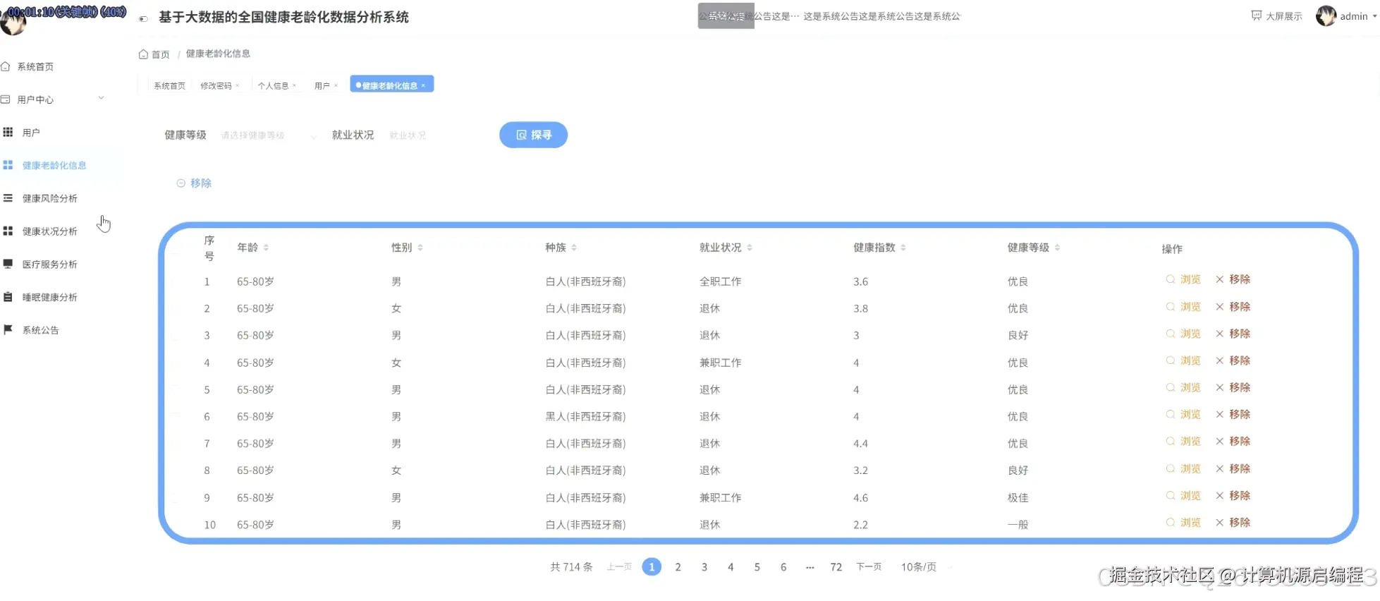Viewport: 1380px width, 601px height.
Task: Click the 健康风险分析 list icon in sidebar
Action: click(8, 198)
